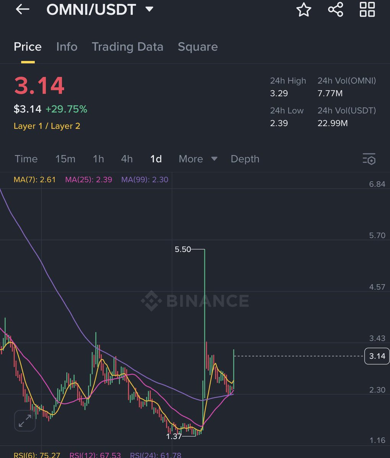Tap the MA(25): 2.39 indicator label
Image resolution: width=390 pixels, height=458 pixels.
point(89,179)
